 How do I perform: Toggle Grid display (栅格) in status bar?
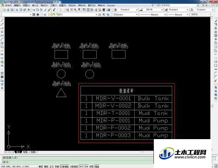tap(46, 166)
